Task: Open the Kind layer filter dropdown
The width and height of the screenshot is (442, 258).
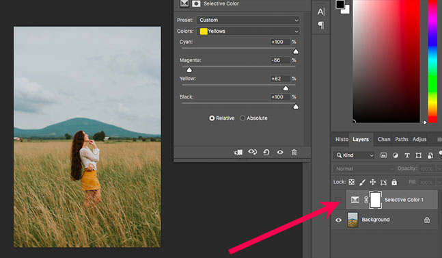Action: coord(354,155)
